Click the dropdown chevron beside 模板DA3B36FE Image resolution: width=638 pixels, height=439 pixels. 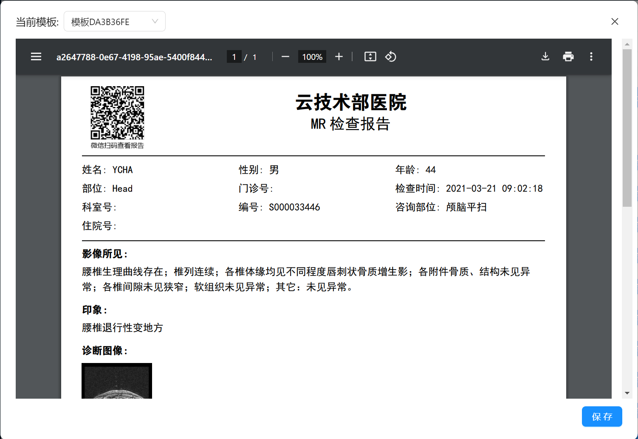(x=155, y=22)
